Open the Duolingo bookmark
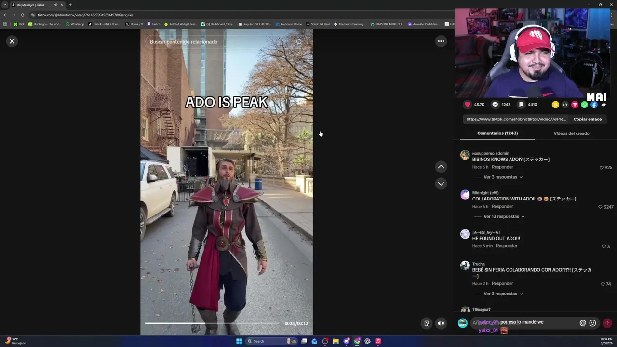The image size is (617, 347). 45,24
